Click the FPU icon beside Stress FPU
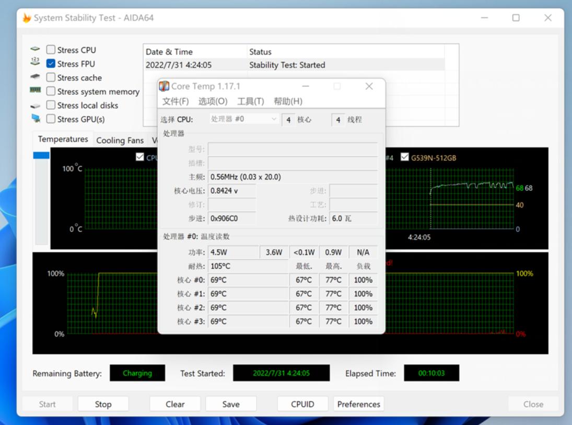The image size is (572, 425). click(35, 63)
